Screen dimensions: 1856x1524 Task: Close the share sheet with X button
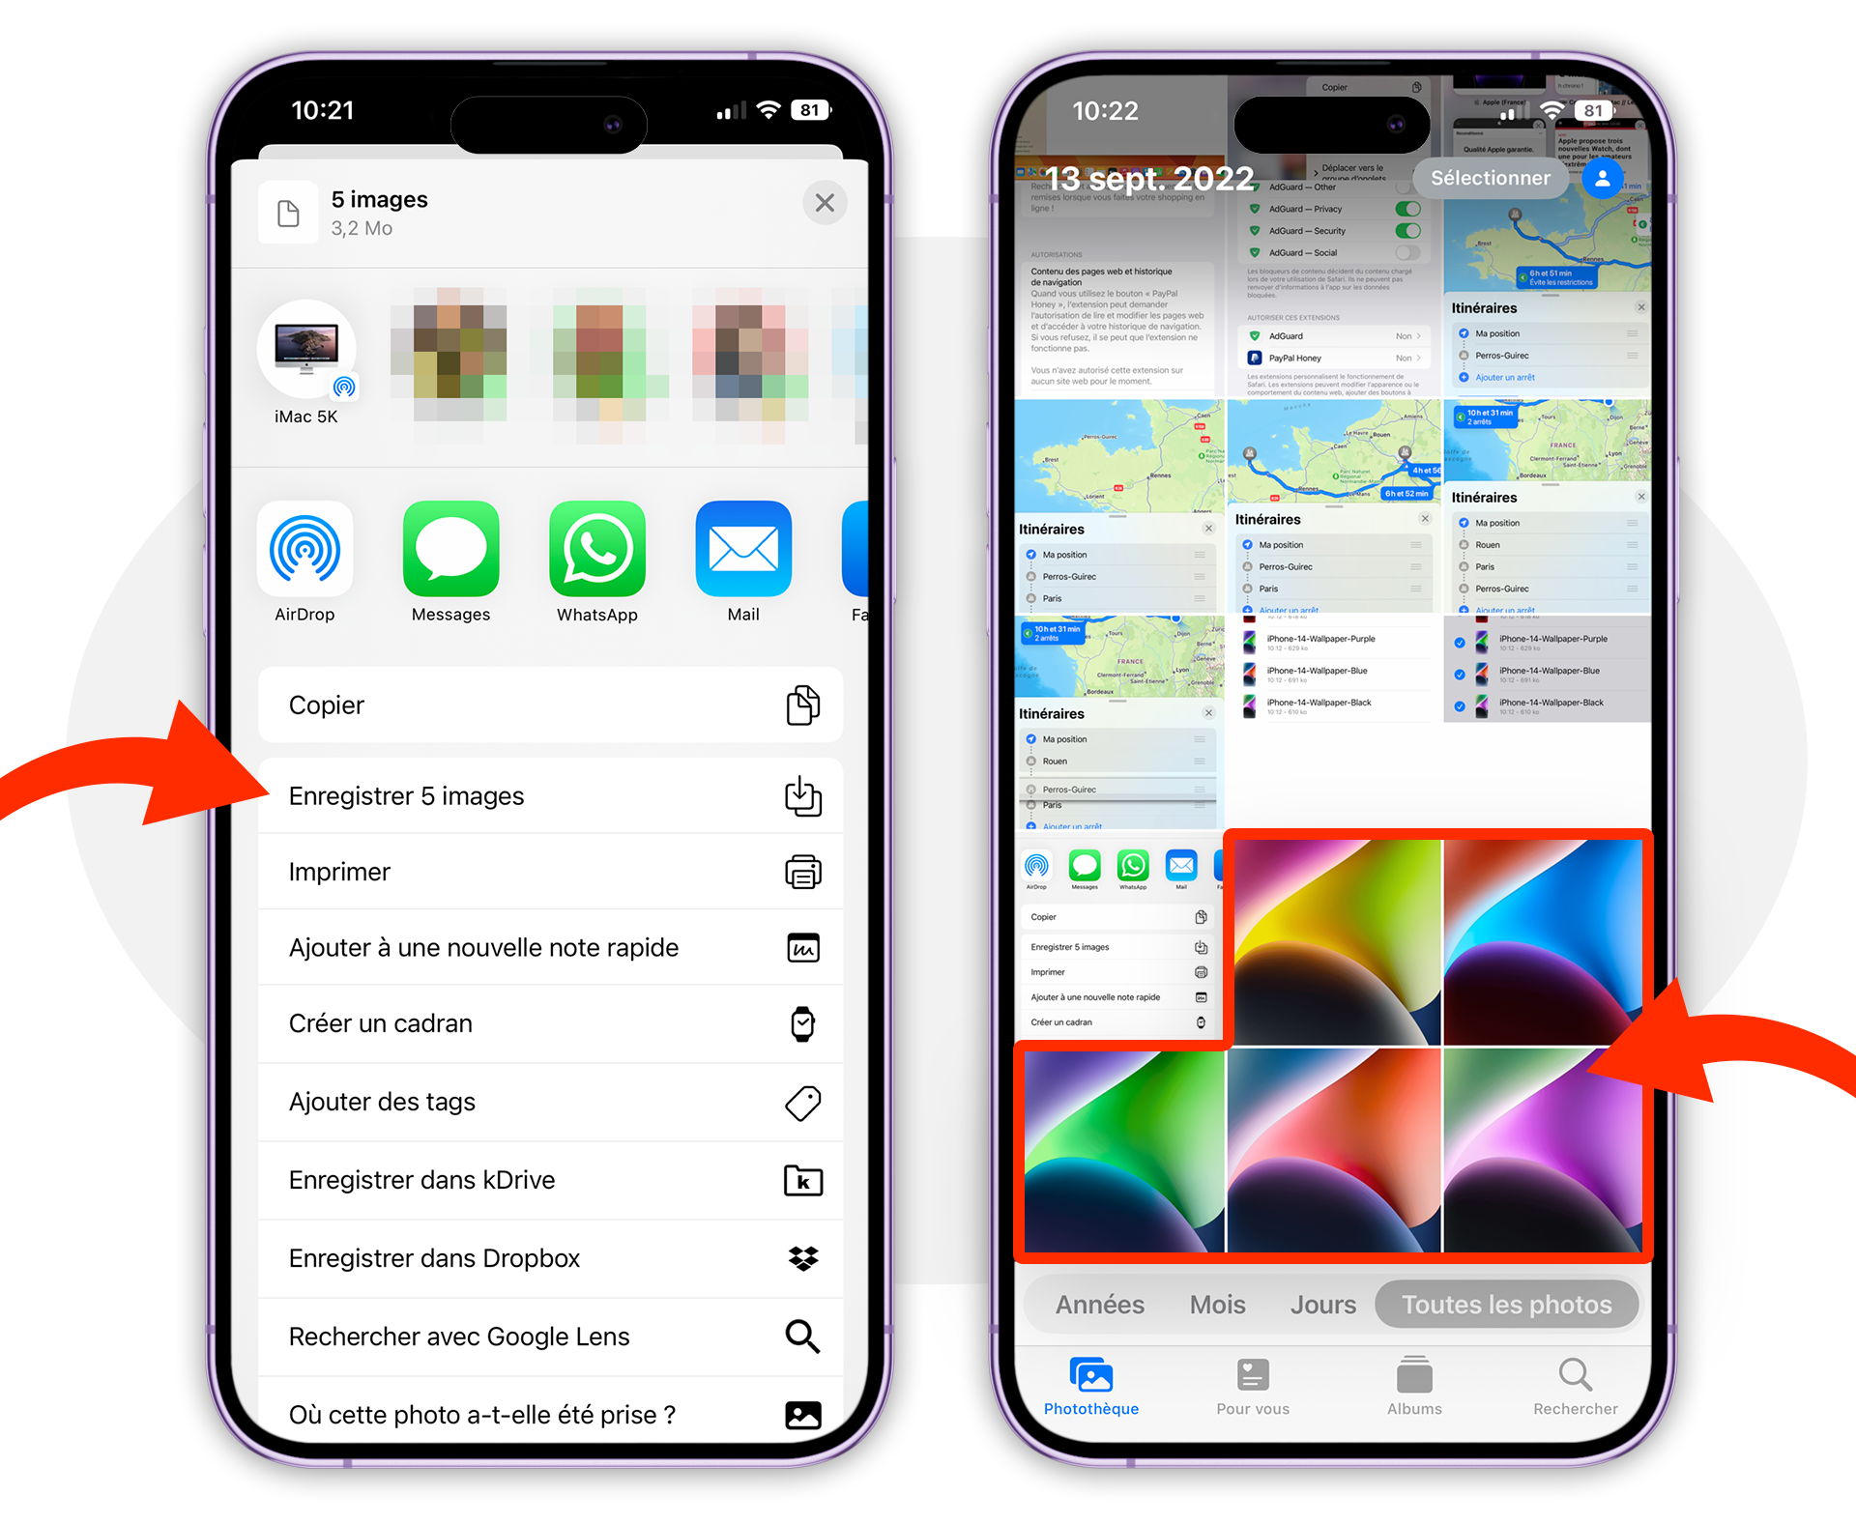pyautogui.click(x=825, y=202)
